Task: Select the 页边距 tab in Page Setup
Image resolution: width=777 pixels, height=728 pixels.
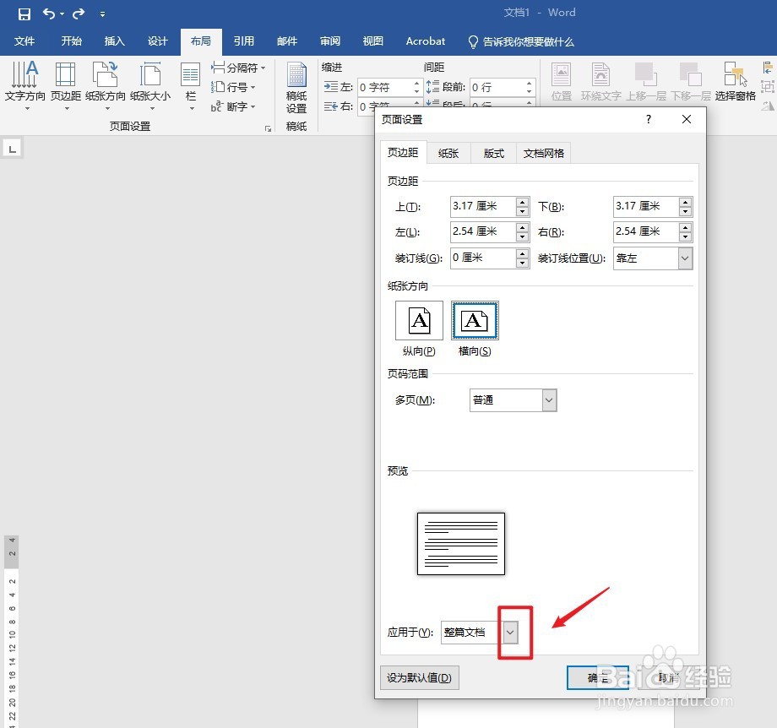Action: [x=403, y=153]
